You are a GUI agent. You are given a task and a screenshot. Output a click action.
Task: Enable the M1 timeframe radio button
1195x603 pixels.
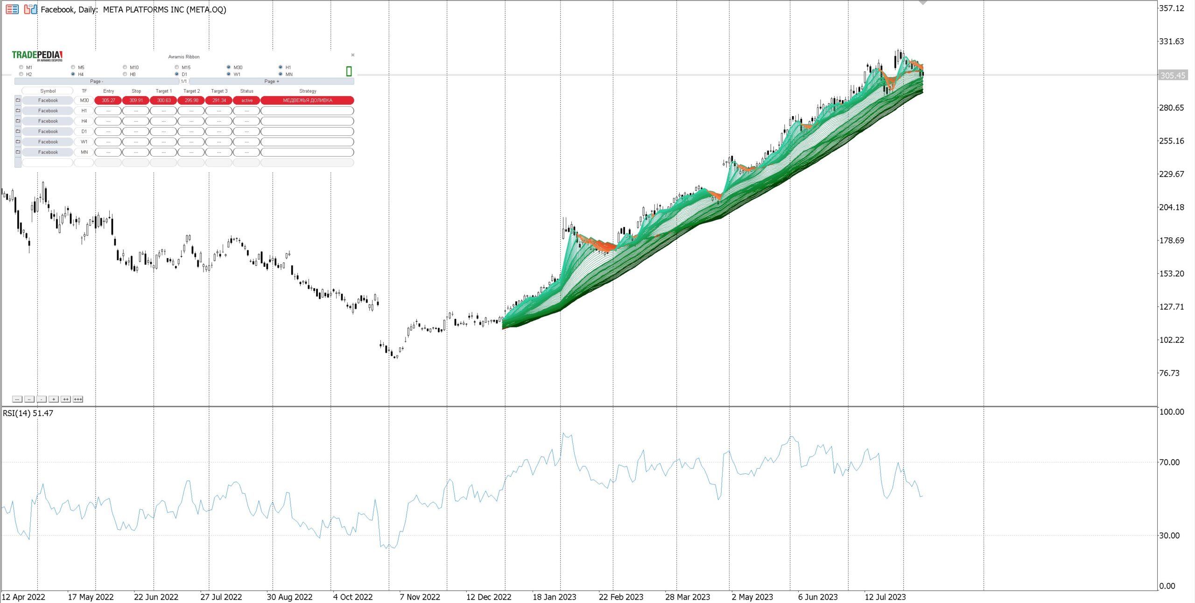click(x=21, y=67)
